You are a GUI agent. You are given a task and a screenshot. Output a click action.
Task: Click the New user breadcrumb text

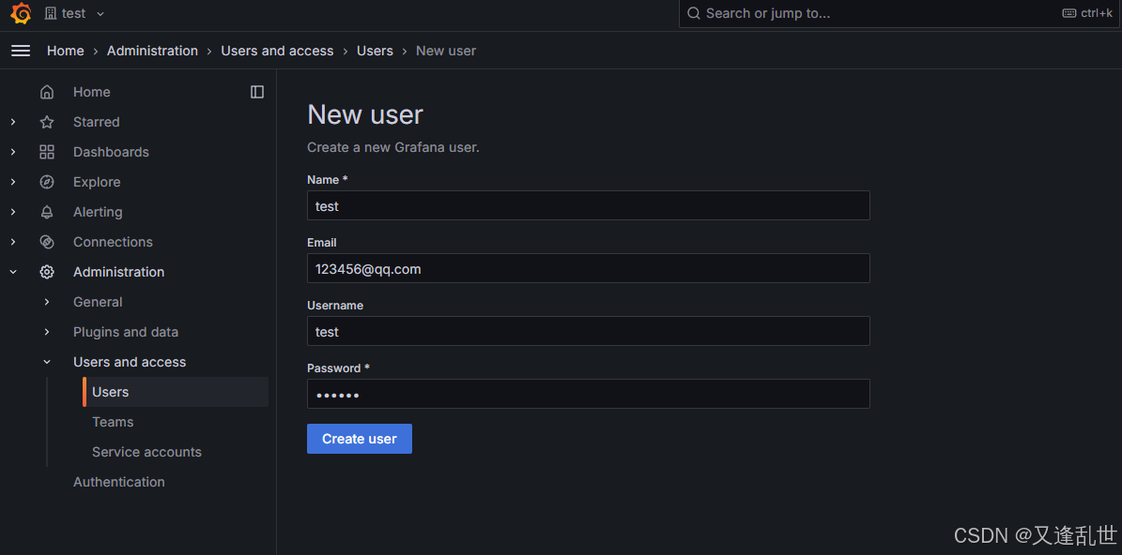(x=446, y=51)
